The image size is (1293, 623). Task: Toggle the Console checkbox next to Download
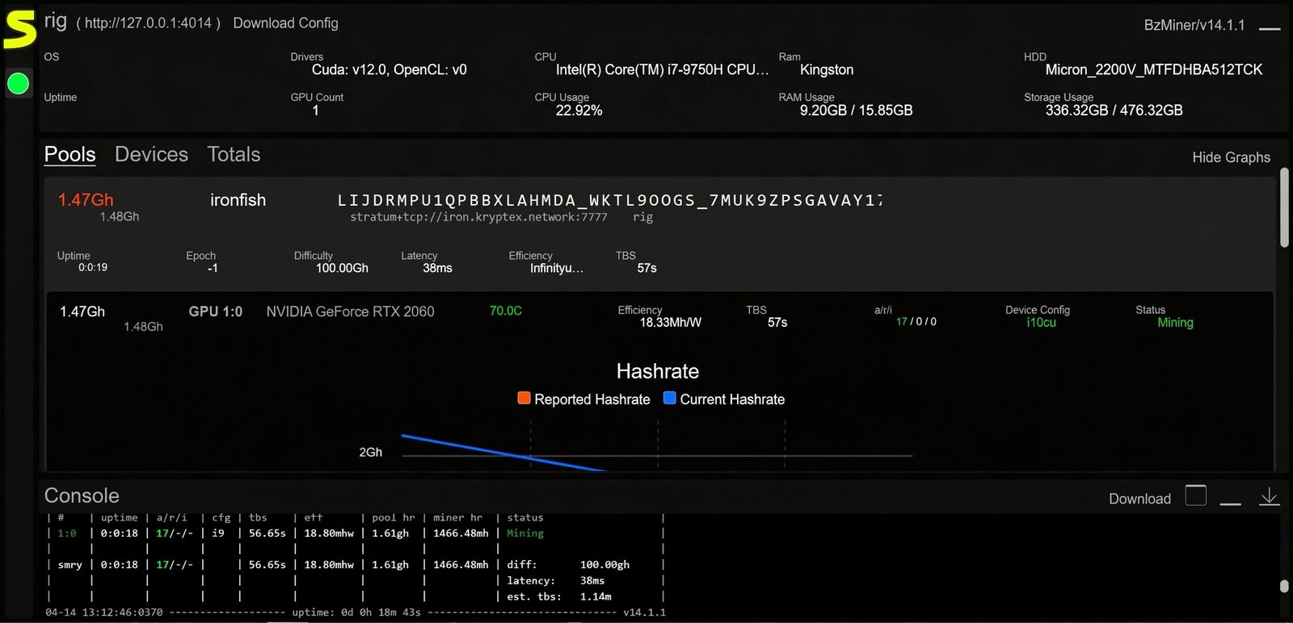1196,495
